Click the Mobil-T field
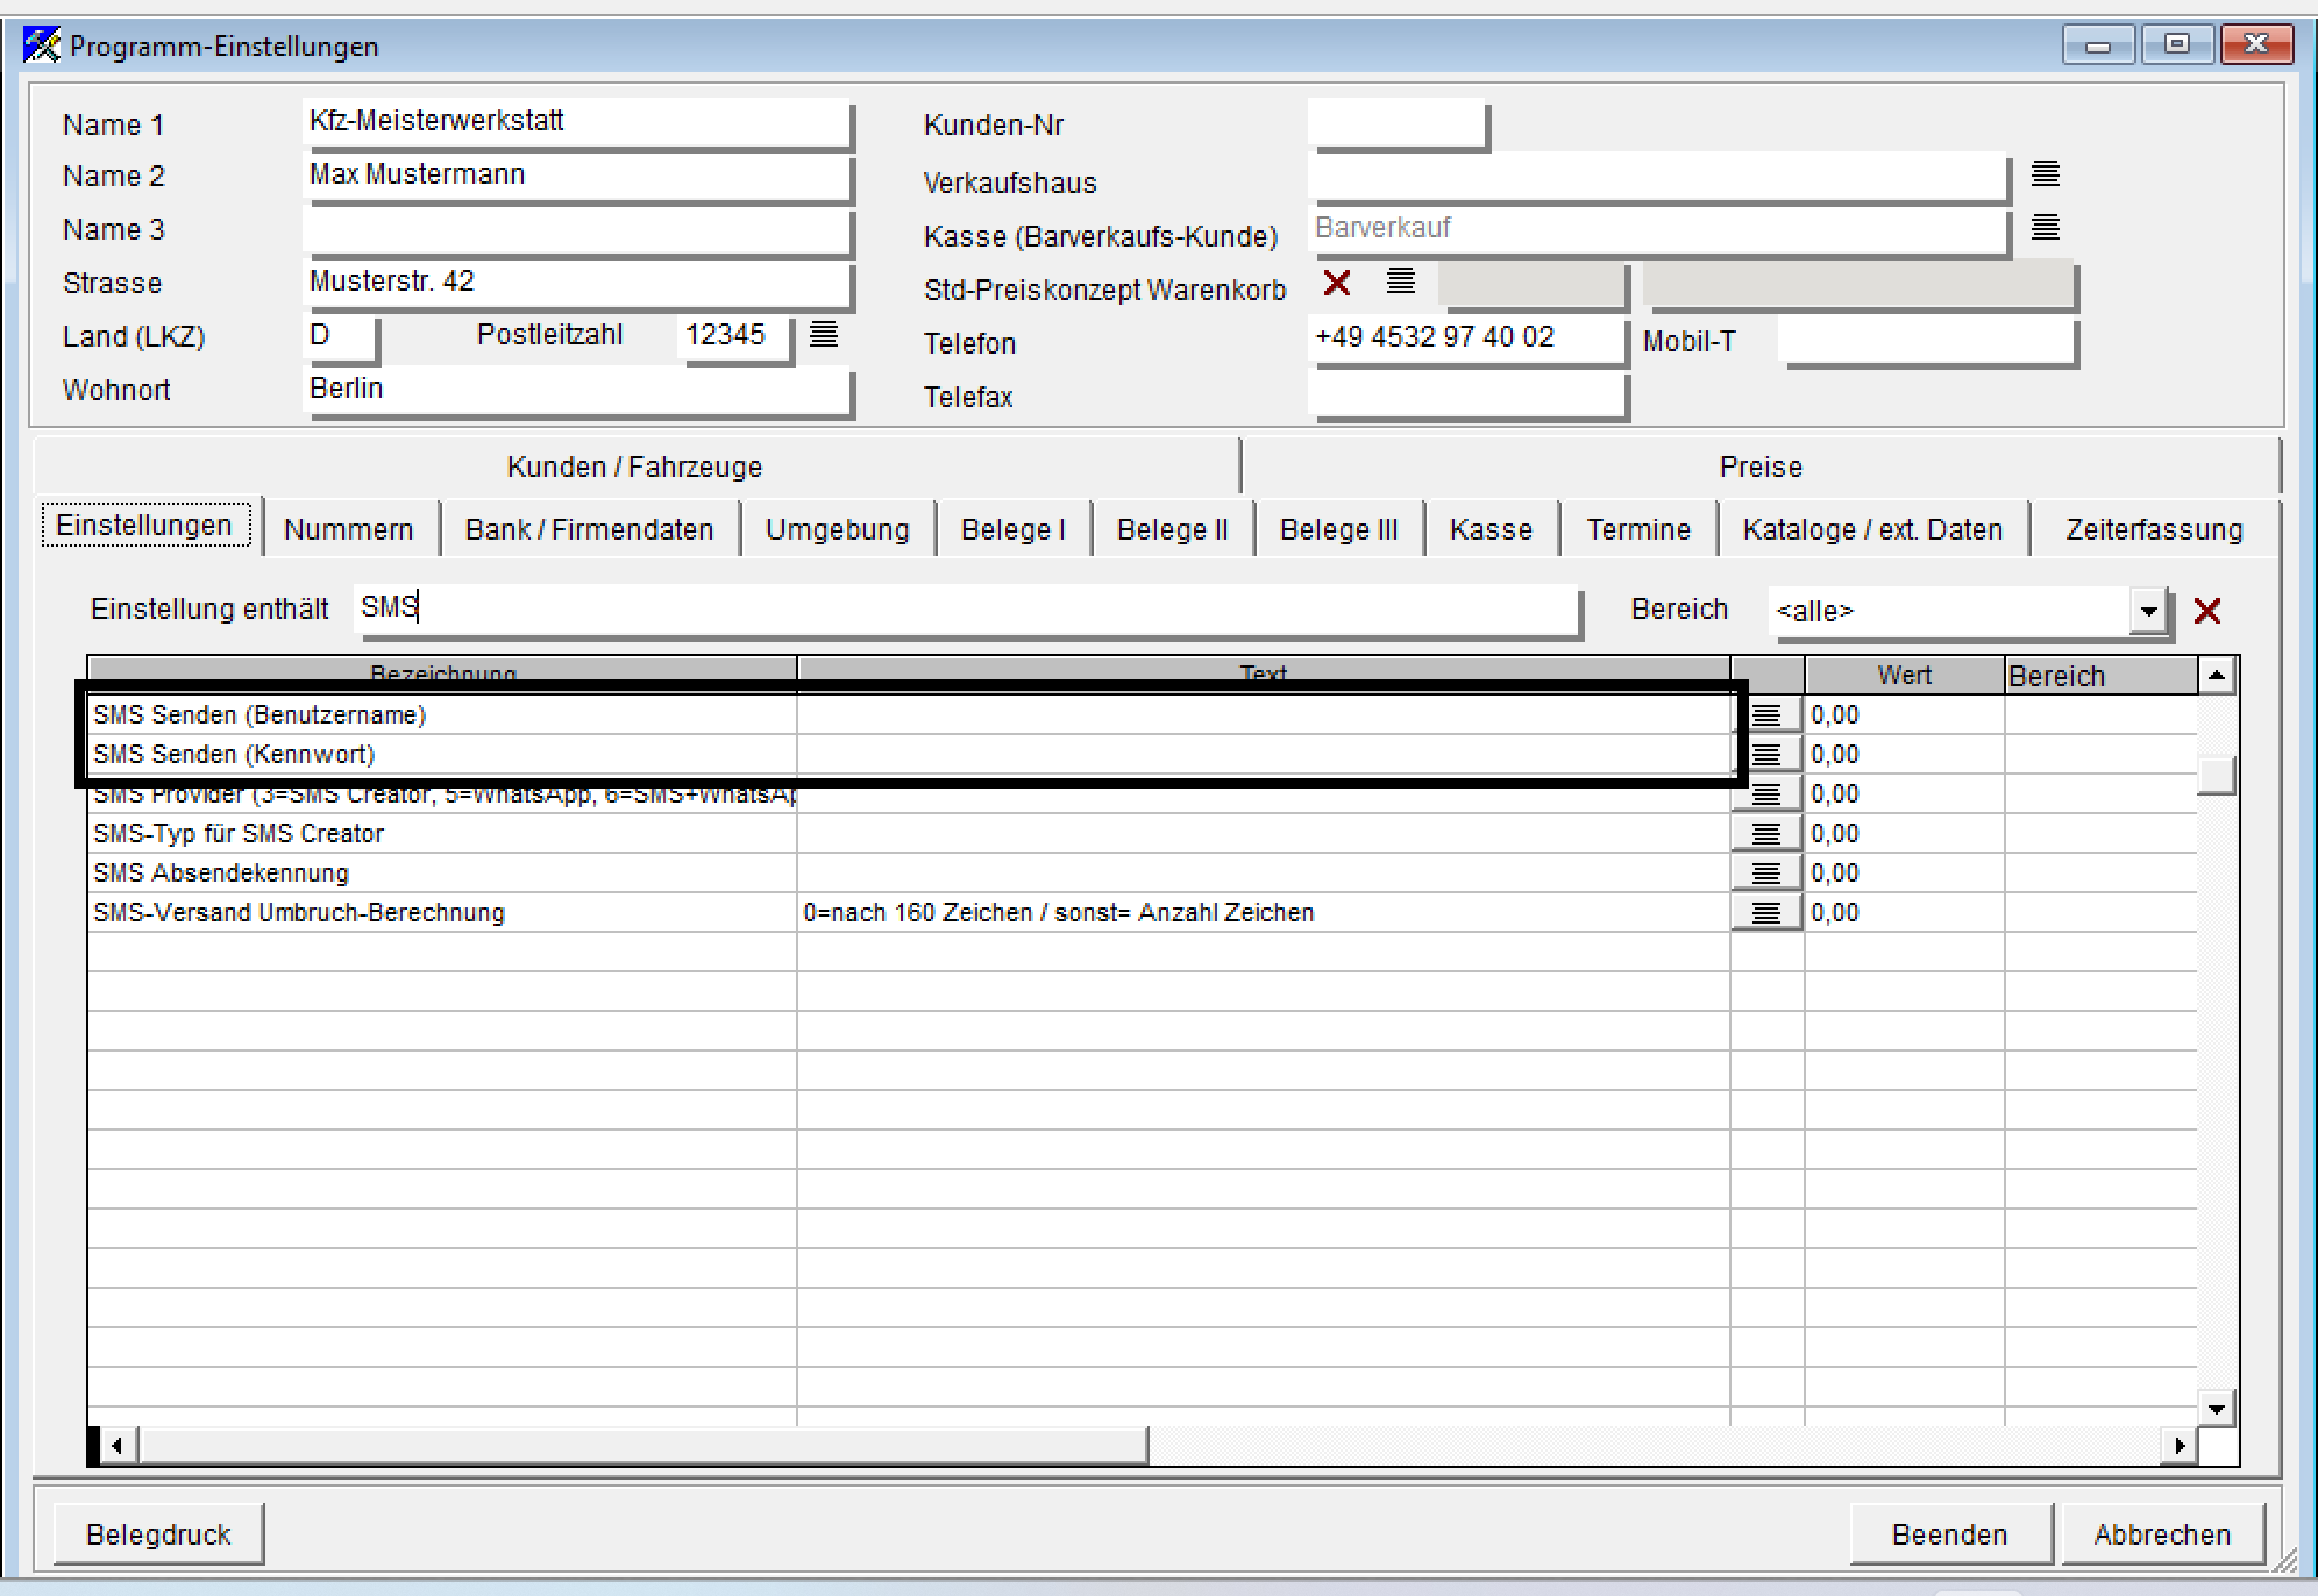 point(1925,340)
